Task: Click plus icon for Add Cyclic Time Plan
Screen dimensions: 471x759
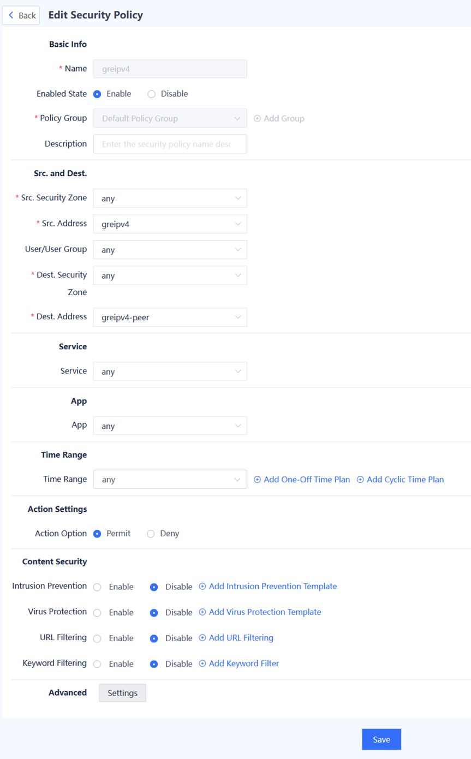Action: point(360,480)
